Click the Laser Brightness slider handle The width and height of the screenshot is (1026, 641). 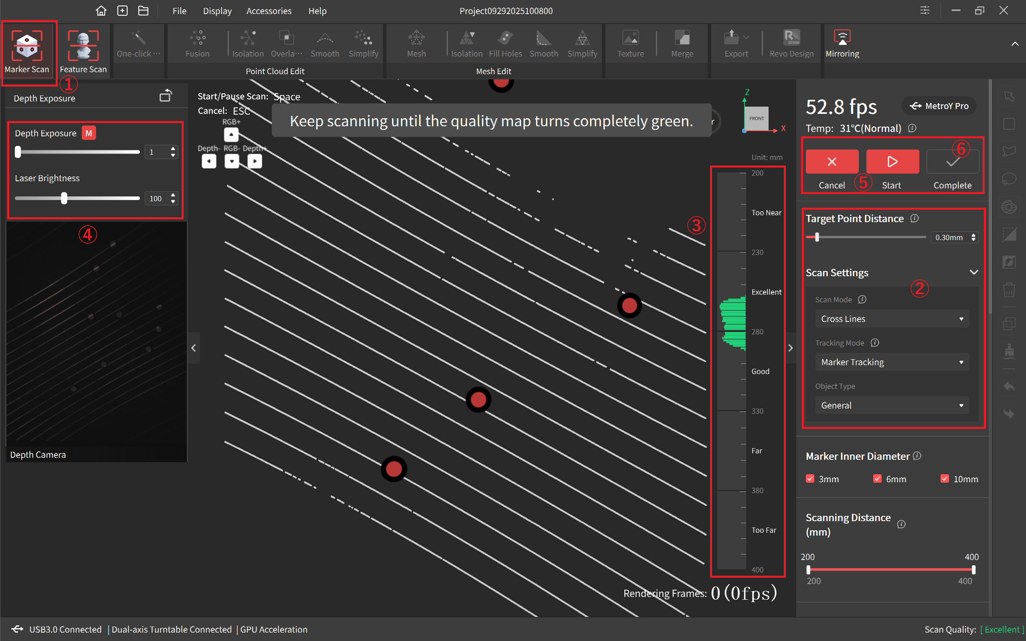64,198
